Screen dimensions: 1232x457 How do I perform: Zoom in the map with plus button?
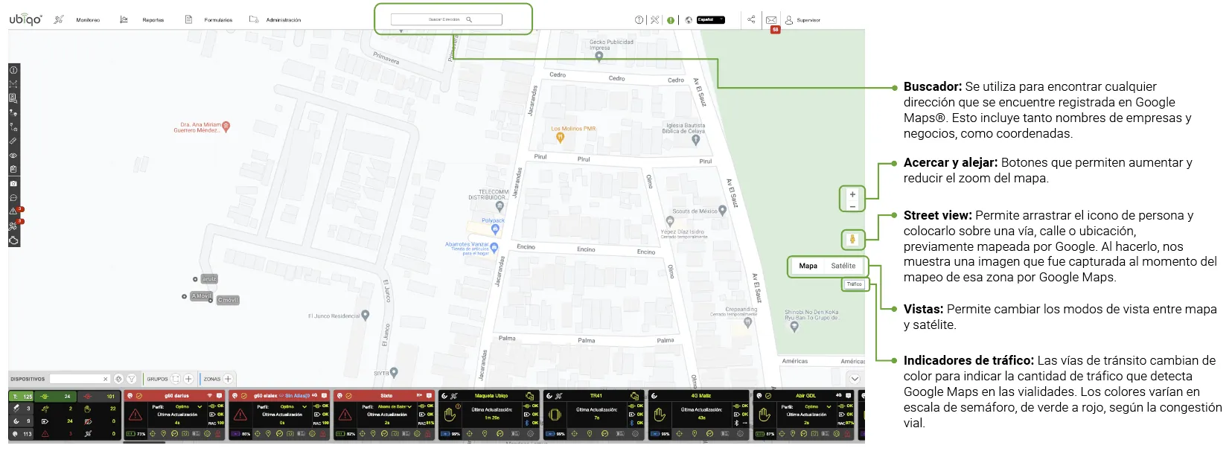[x=852, y=194]
